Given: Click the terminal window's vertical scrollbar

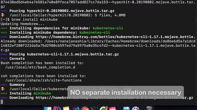Looking at the screenshot, I should point(196,19).
